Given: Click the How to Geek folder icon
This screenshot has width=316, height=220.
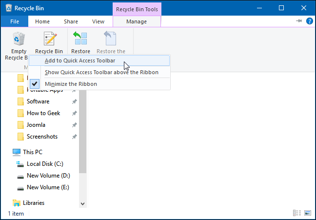Looking at the screenshot, I should pyautogui.click(x=20, y=113).
